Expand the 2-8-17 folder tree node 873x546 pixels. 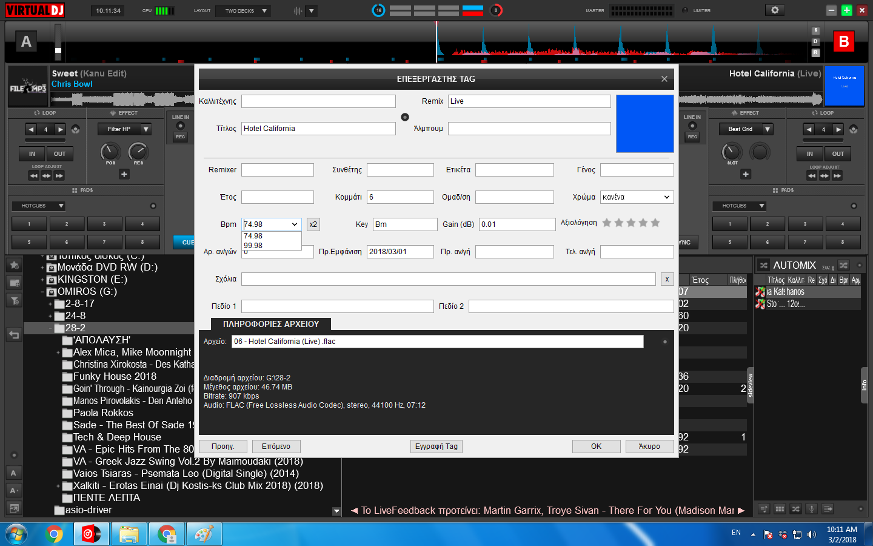[50, 304]
